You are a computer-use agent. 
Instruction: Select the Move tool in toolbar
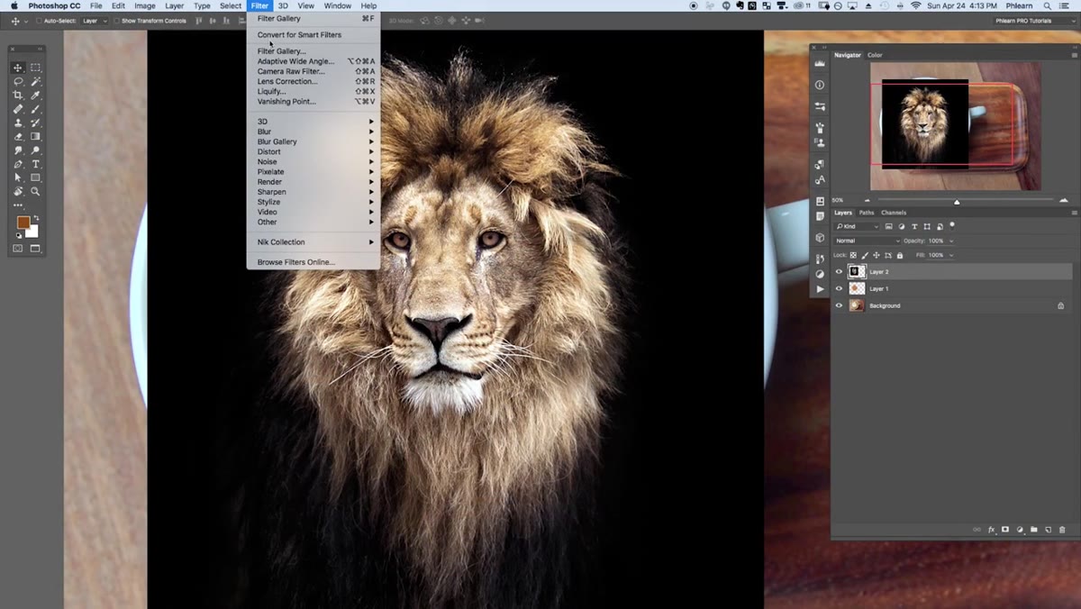pyautogui.click(x=17, y=68)
